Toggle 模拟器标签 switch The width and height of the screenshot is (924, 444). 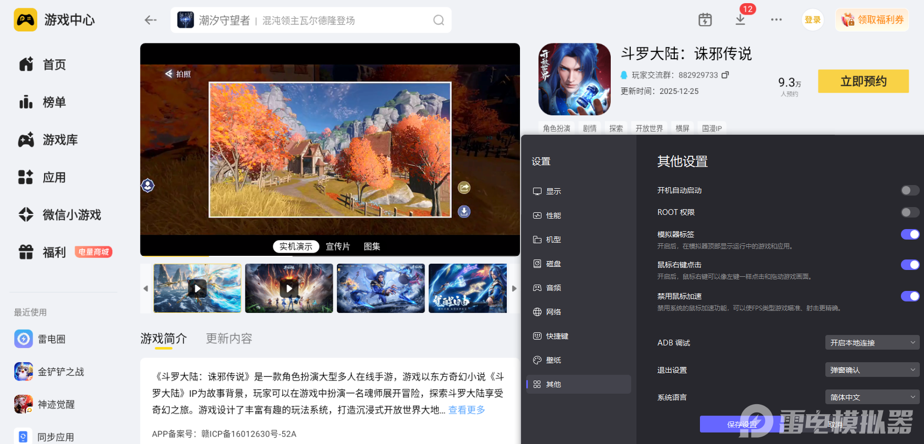pos(910,234)
